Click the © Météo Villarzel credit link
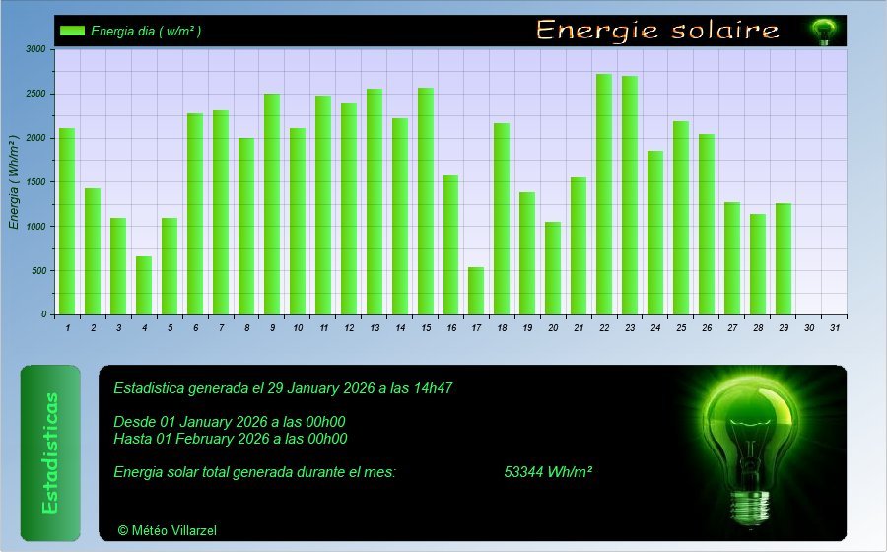Viewport: 887px width, 552px height. 167,530
